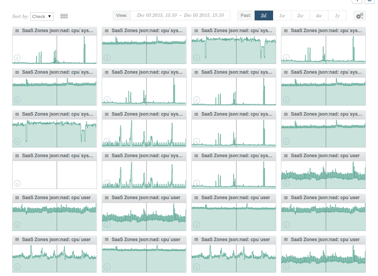Open hamburger menu of the empty graph
Screen dimensions: 378x276
point(17,156)
